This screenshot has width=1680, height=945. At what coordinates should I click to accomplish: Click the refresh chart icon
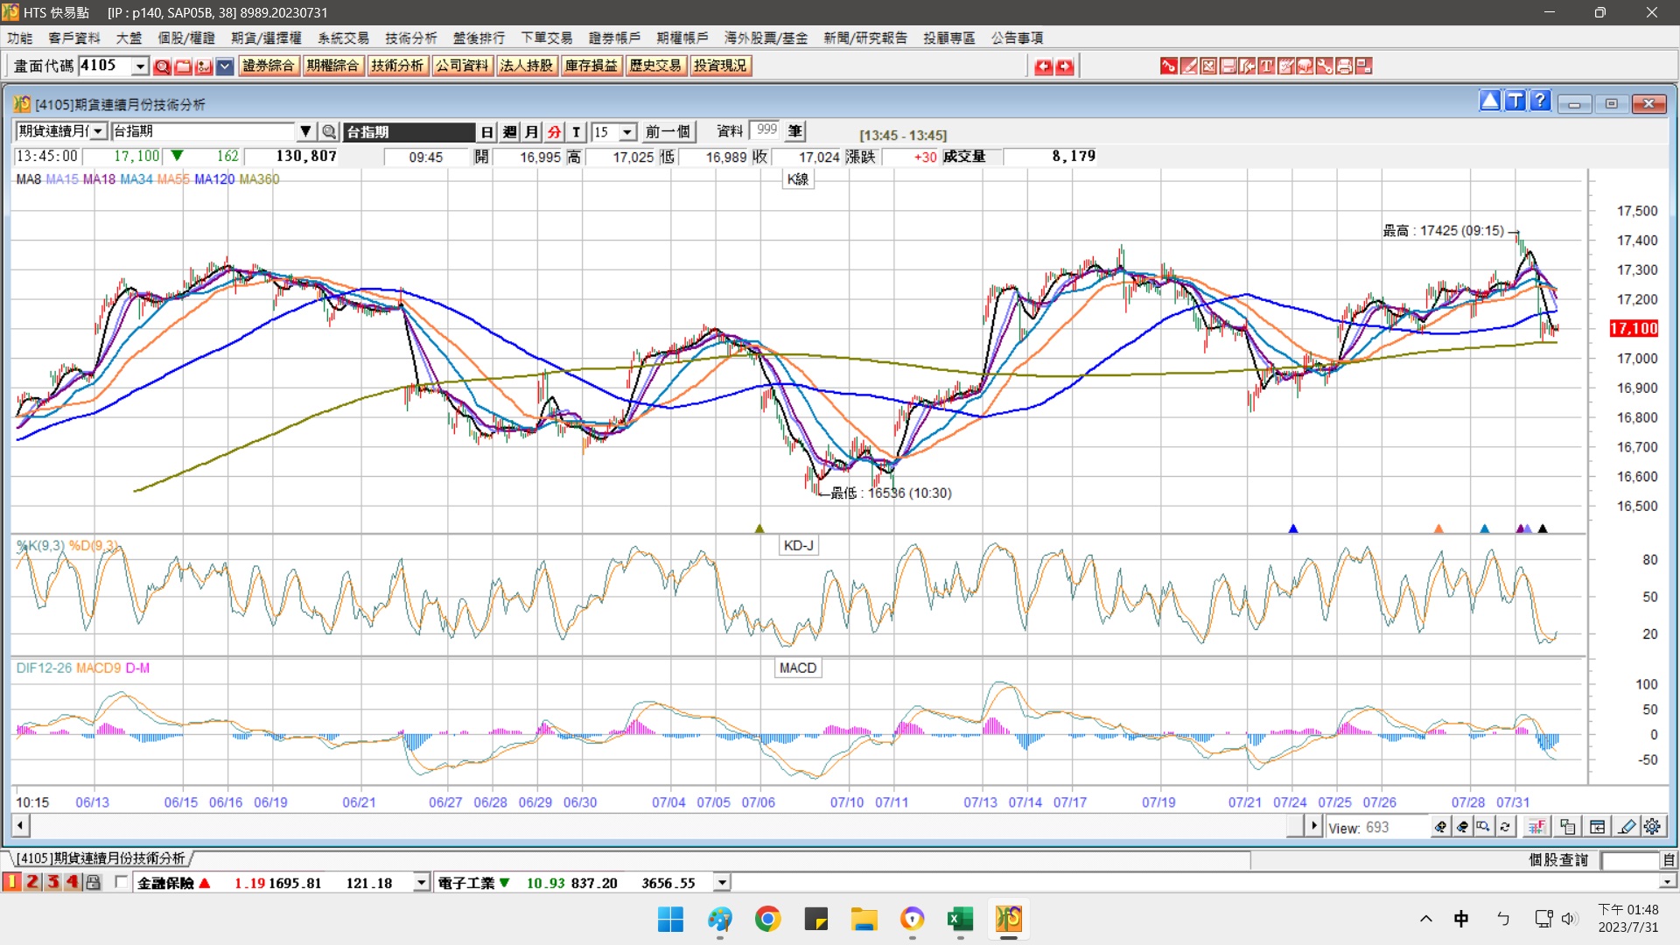pyautogui.click(x=1505, y=827)
